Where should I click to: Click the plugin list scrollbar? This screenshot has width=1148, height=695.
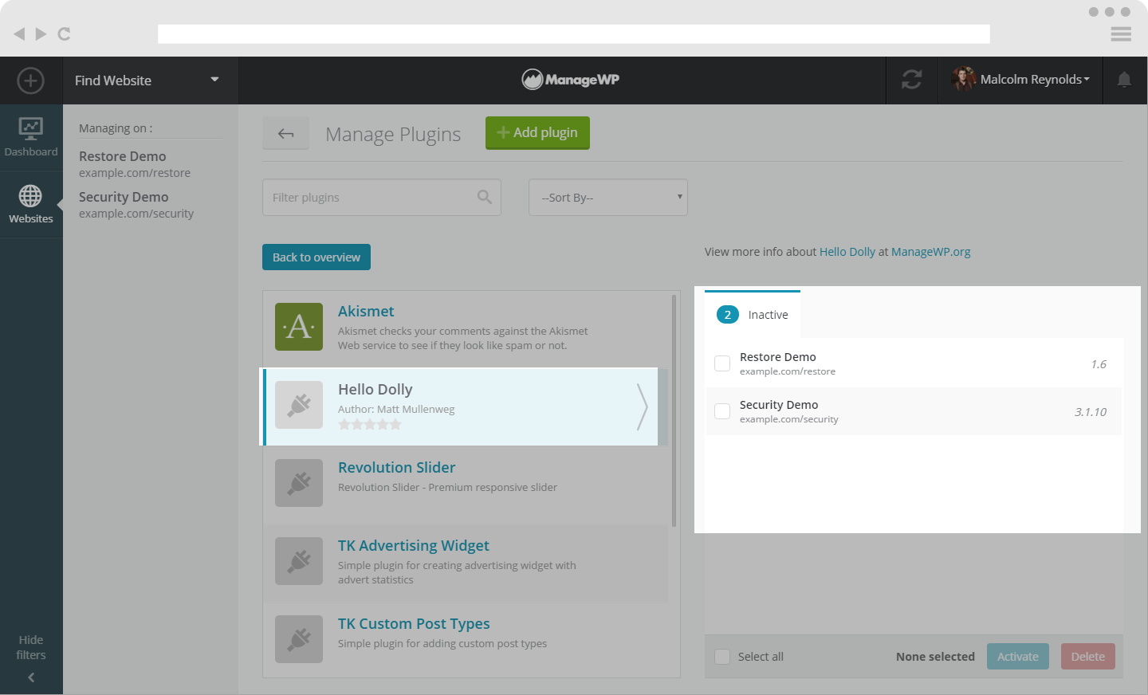674,411
